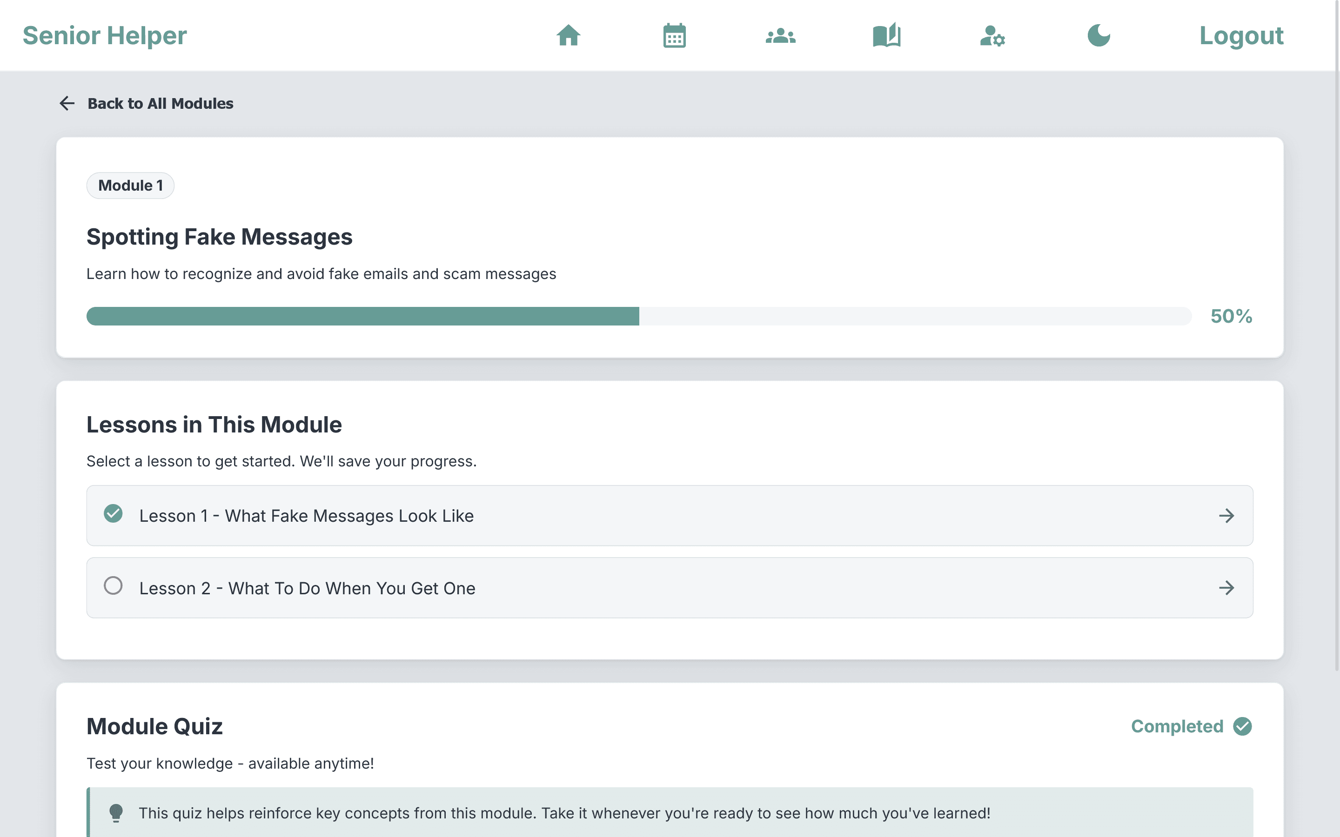Click the Completed checkmark badge icon
The height and width of the screenshot is (837, 1340).
coord(1243,726)
